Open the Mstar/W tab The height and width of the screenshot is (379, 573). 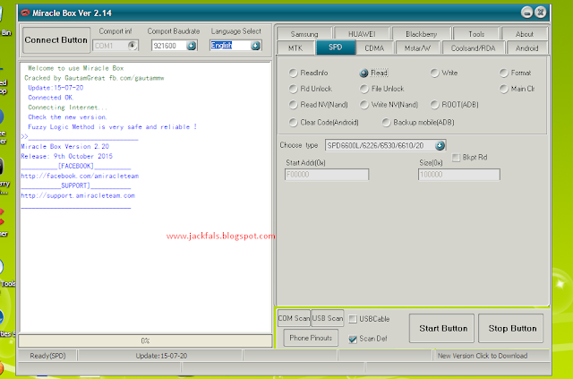click(x=417, y=47)
